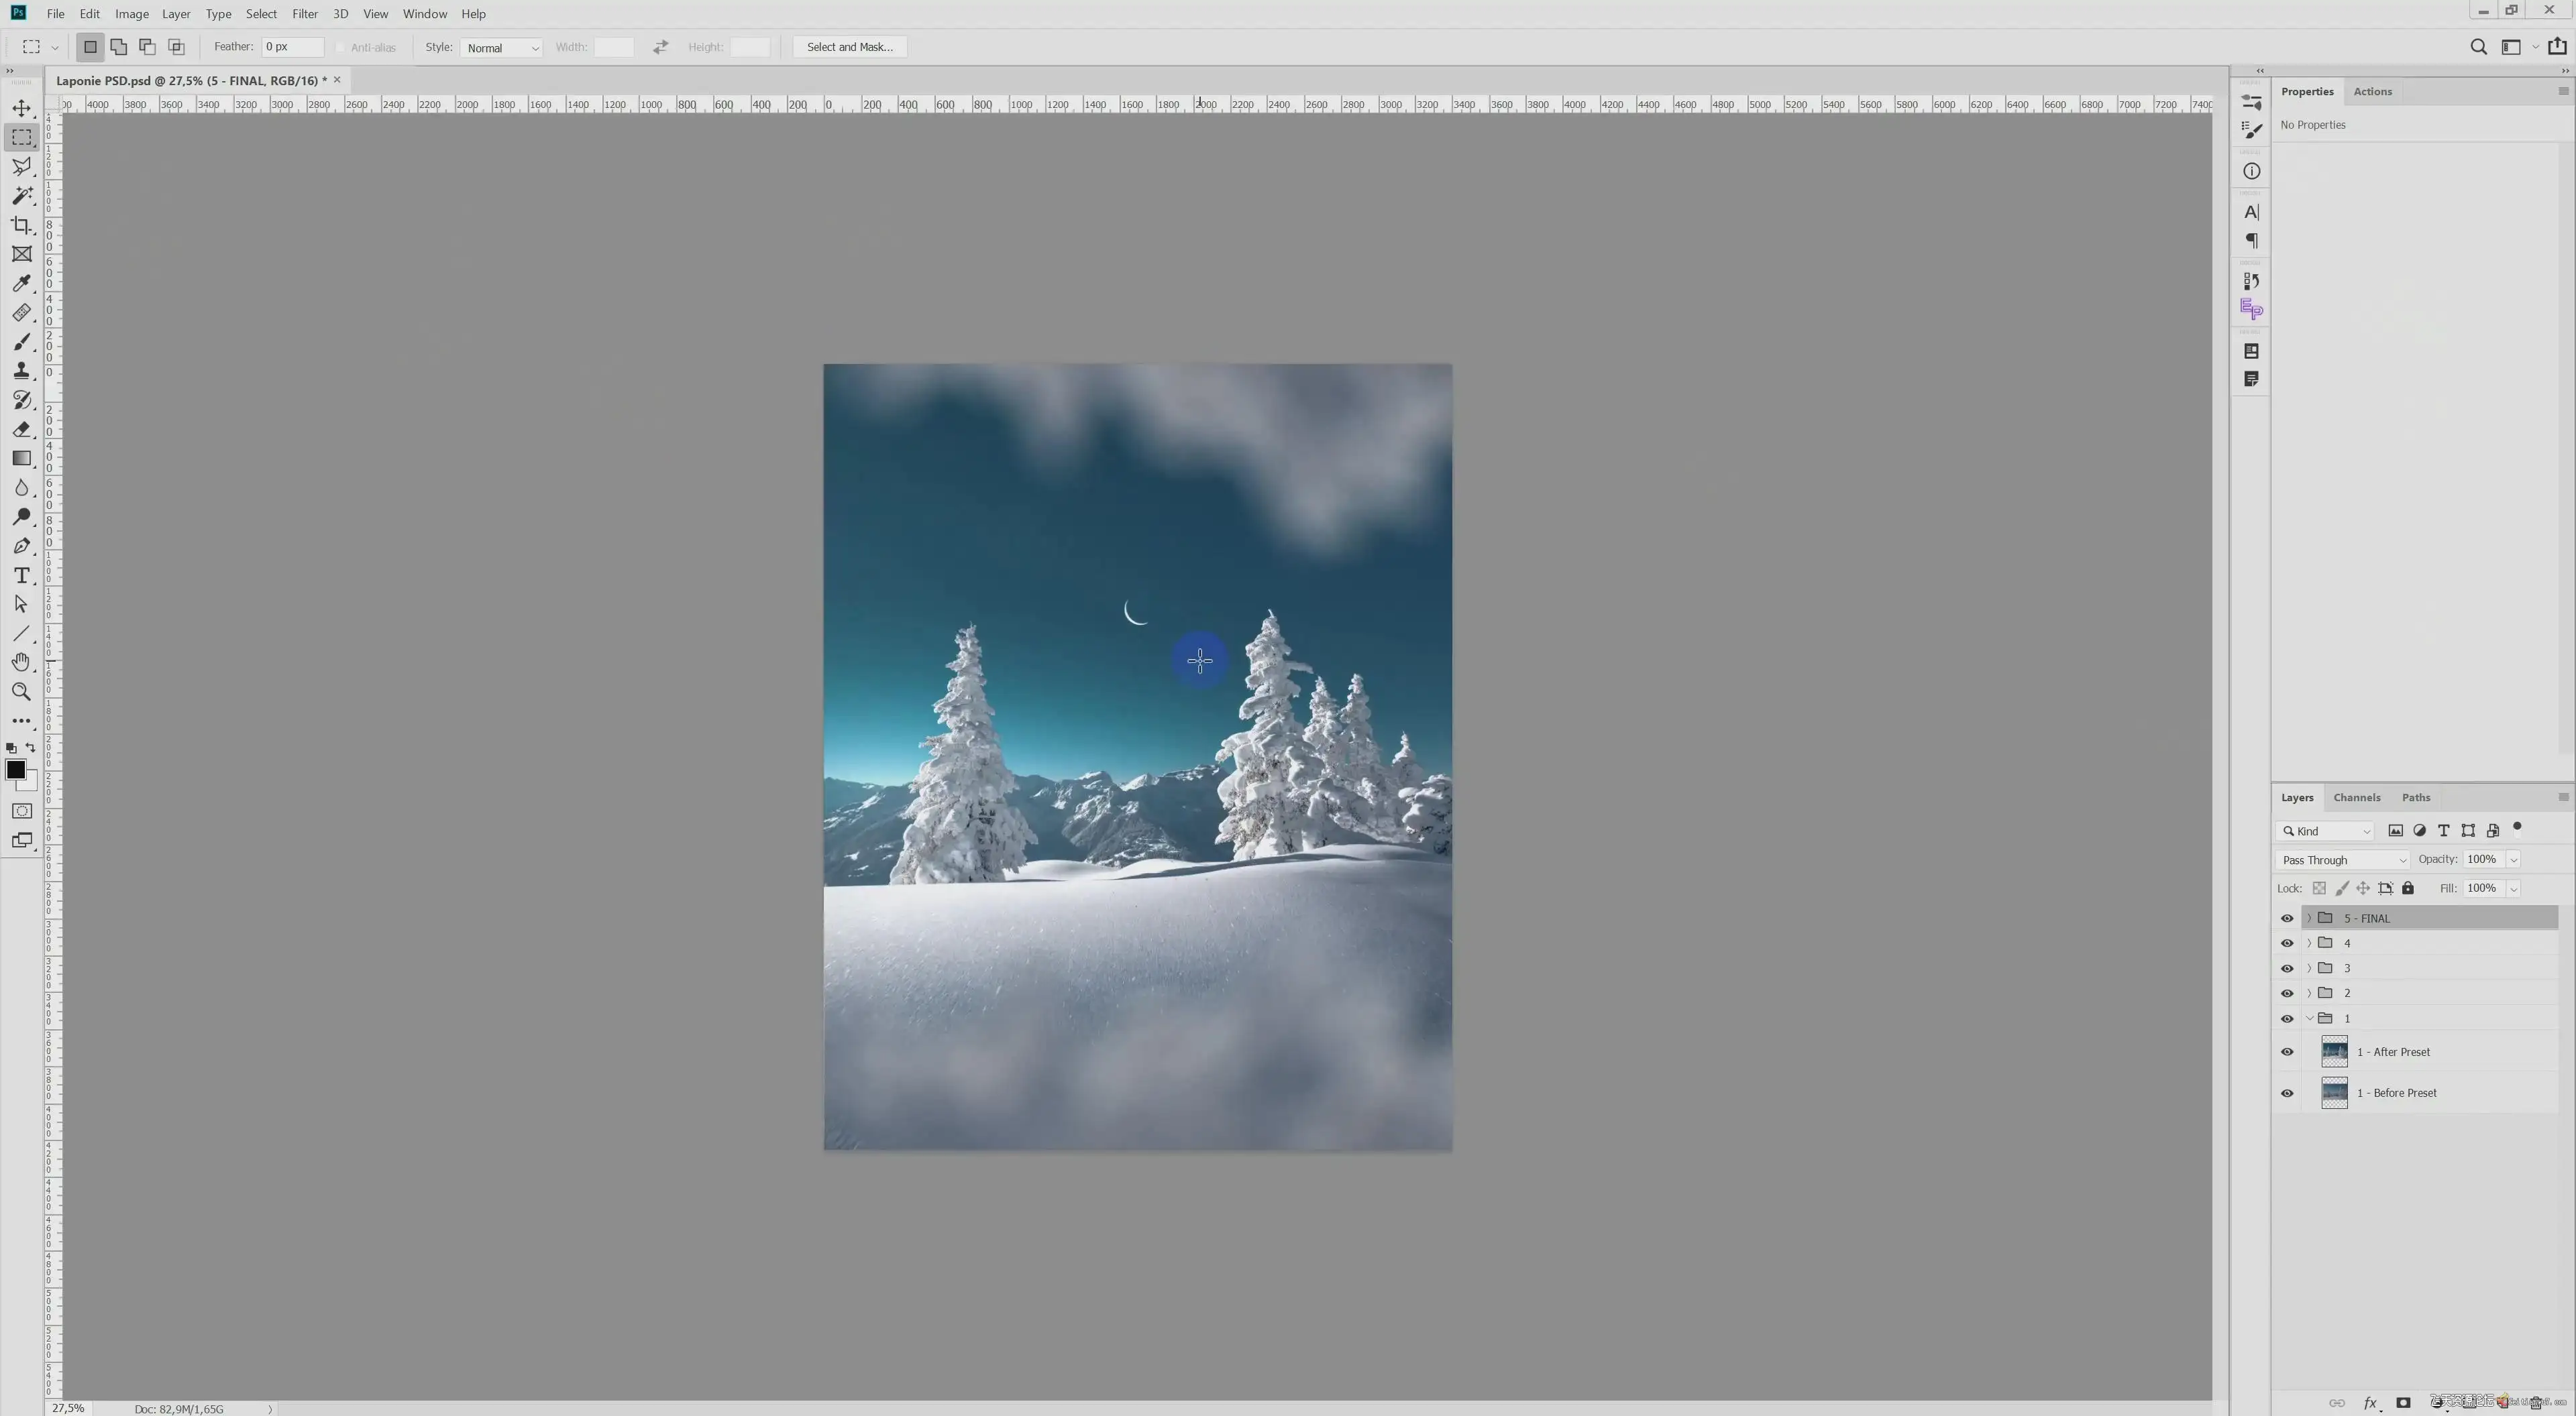Image resolution: width=2576 pixels, height=1416 pixels.
Task: Select the Horizontal Type tool
Action: click(x=21, y=576)
